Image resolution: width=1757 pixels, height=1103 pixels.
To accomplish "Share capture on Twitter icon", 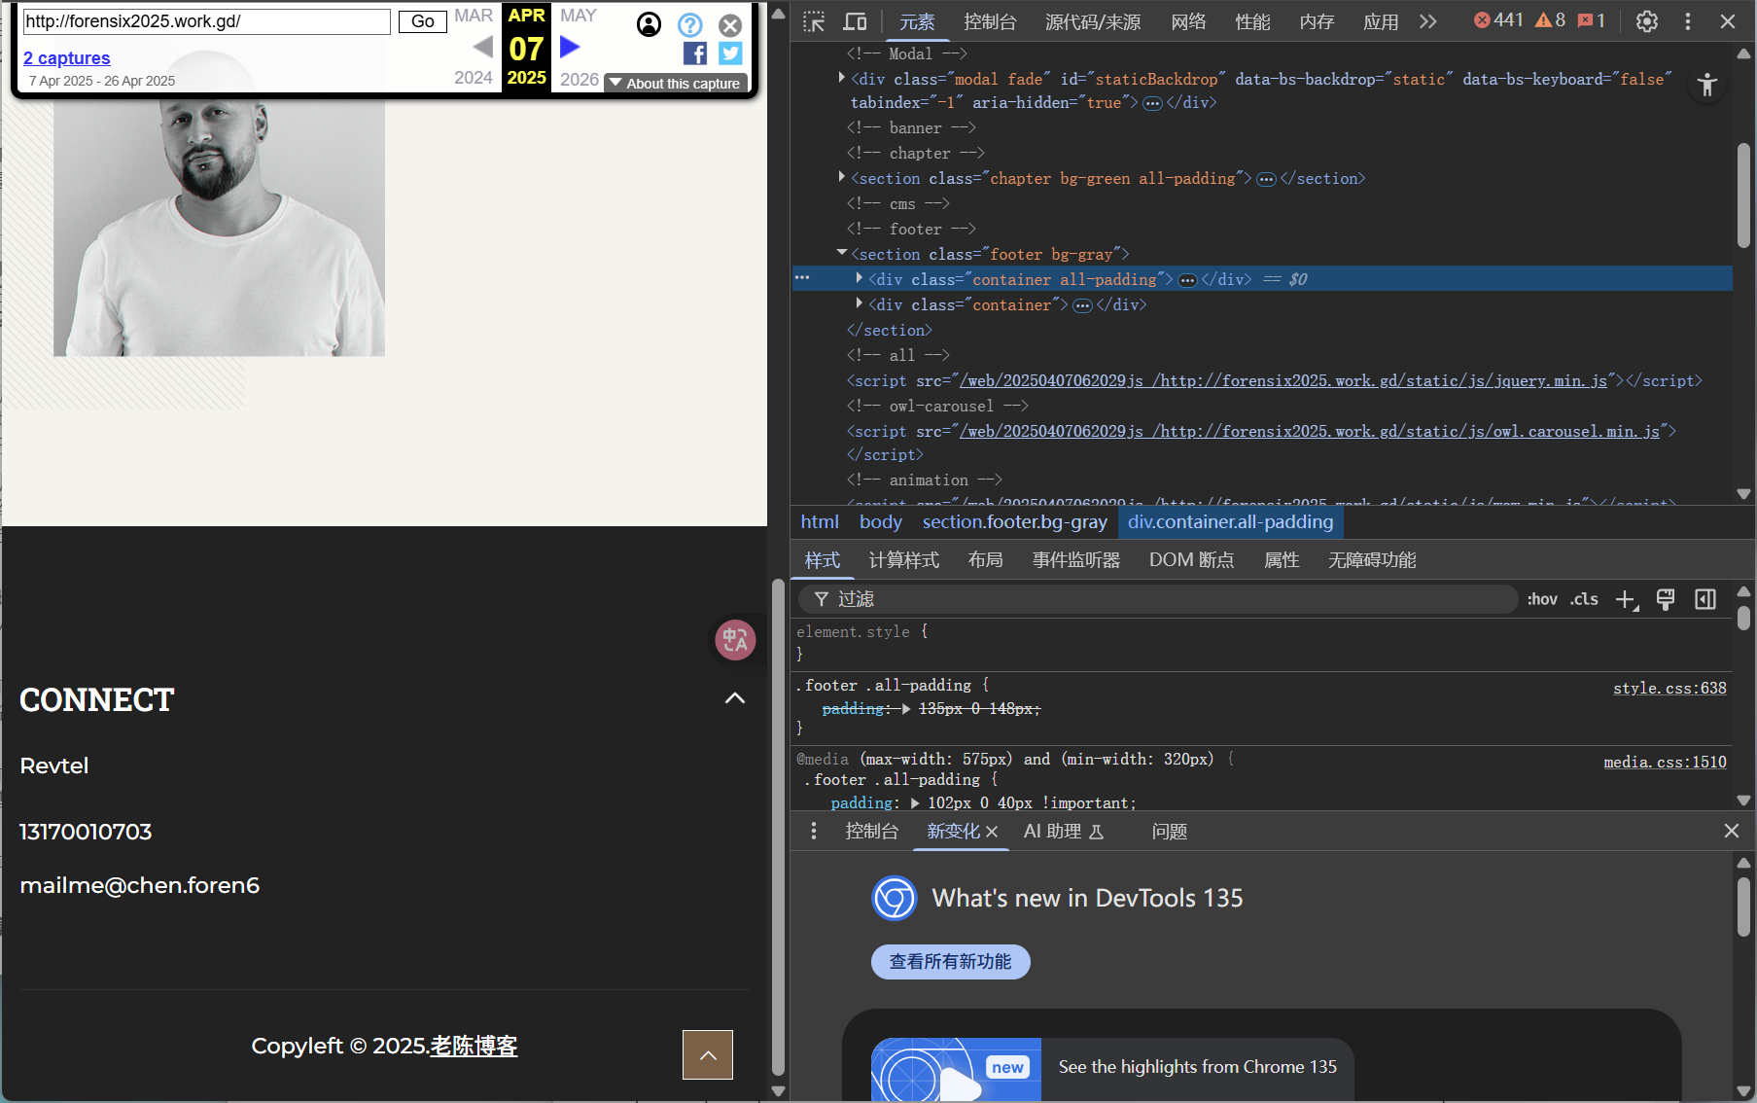I will [730, 53].
